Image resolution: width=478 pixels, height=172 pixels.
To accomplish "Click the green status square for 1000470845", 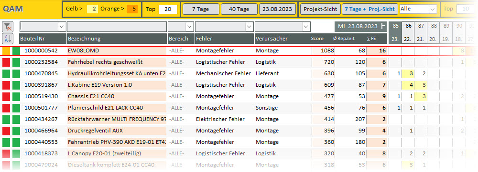I will pos(6,73).
